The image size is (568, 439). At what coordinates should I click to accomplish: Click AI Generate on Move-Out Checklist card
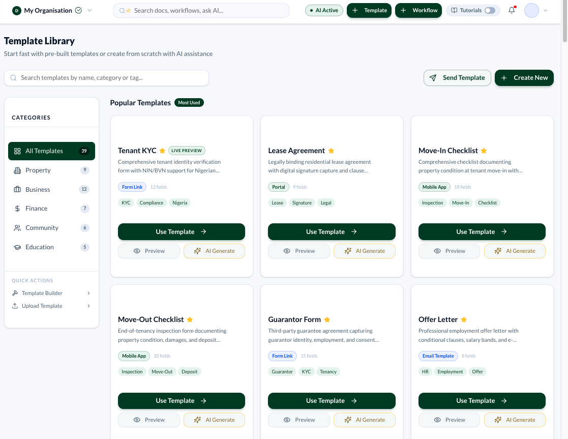[x=215, y=420]
